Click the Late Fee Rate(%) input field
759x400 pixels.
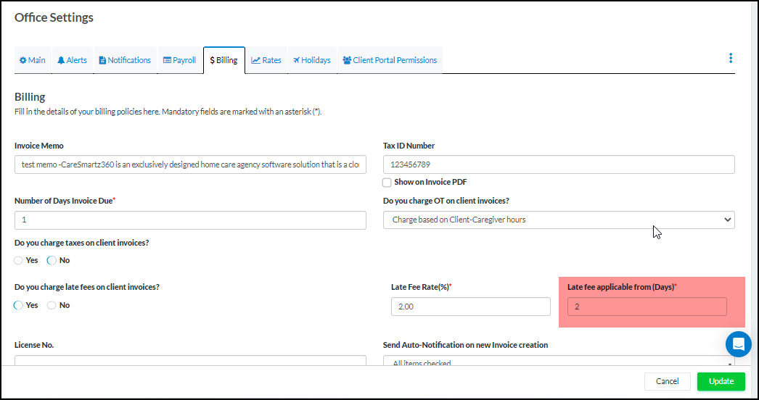[470, 307]
